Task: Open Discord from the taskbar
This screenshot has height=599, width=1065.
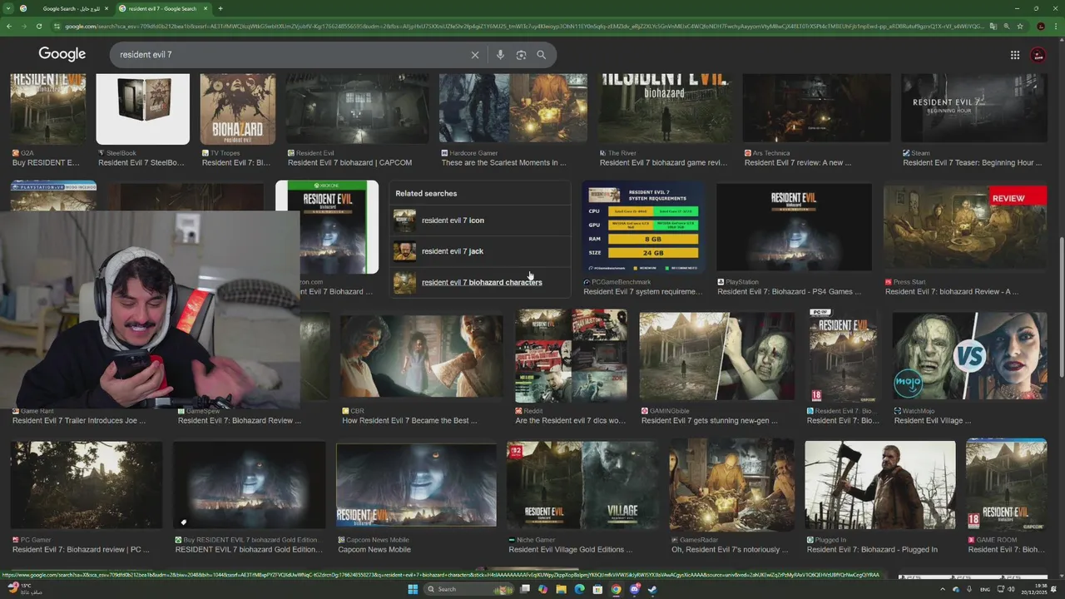Action: coord(635,589)
